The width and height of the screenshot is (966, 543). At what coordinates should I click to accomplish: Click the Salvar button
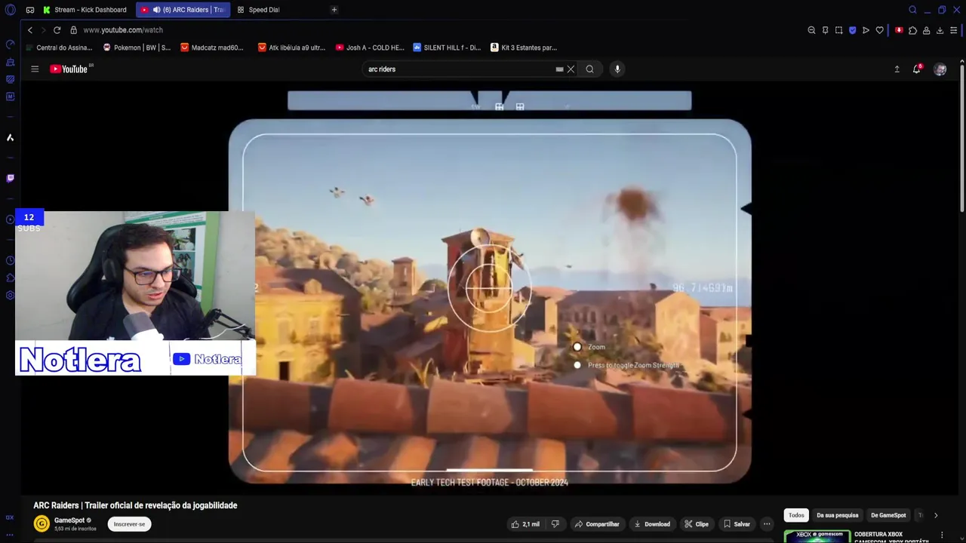[x=737, y=524]
